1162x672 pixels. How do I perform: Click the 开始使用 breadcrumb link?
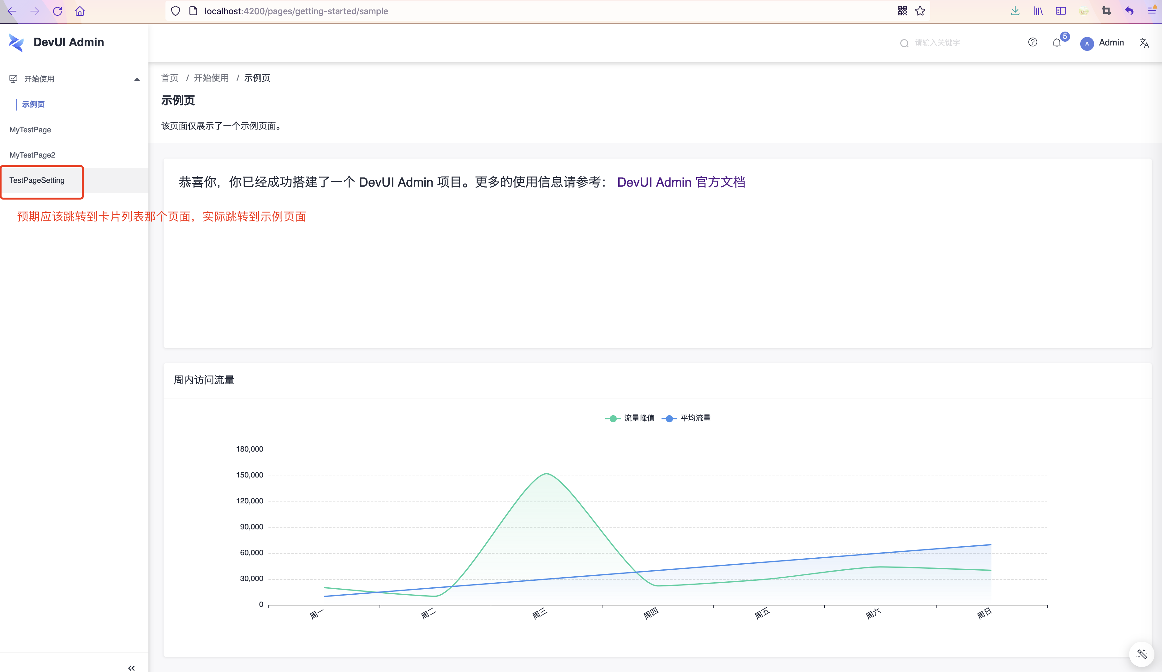[211, 78]
